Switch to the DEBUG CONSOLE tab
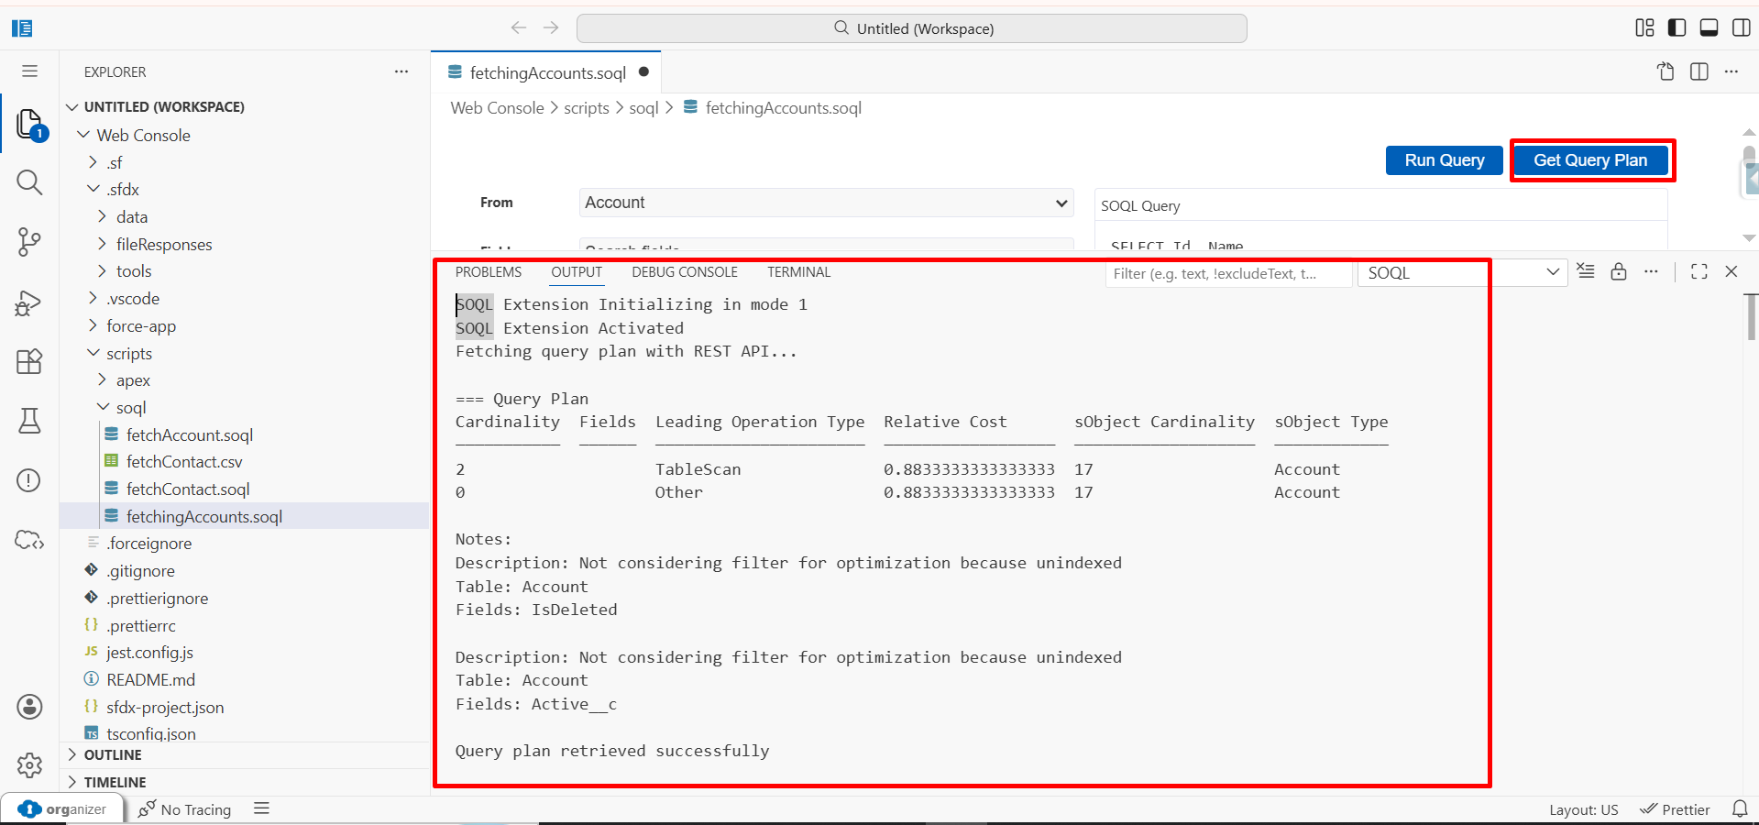 click(685, 272)
